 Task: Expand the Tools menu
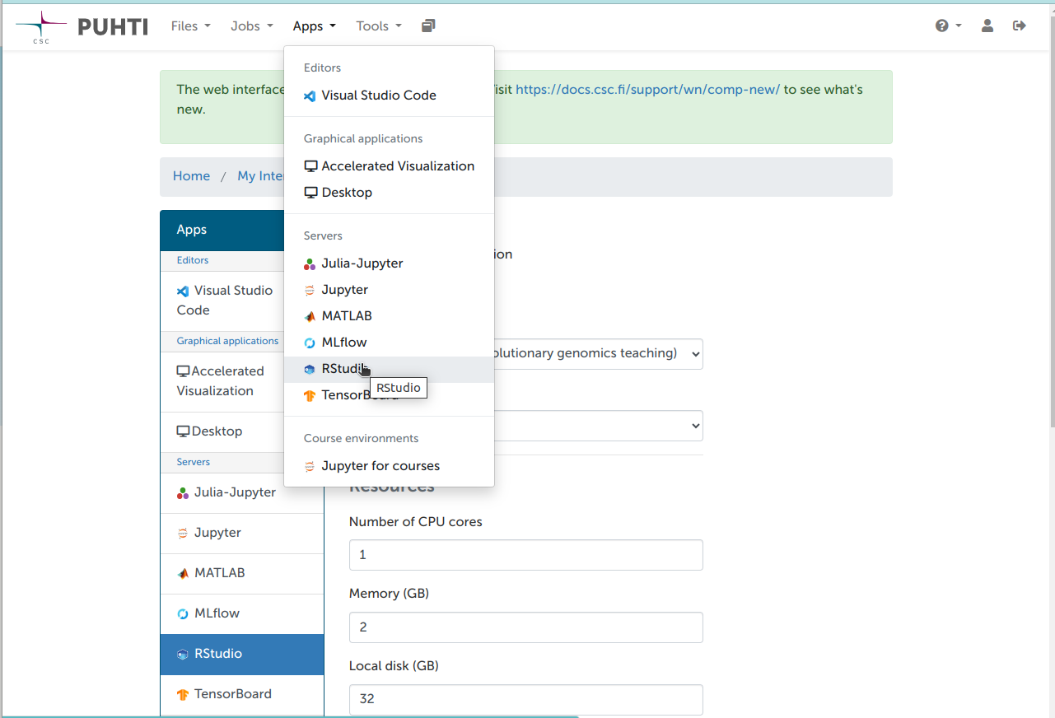click(379, 26)
